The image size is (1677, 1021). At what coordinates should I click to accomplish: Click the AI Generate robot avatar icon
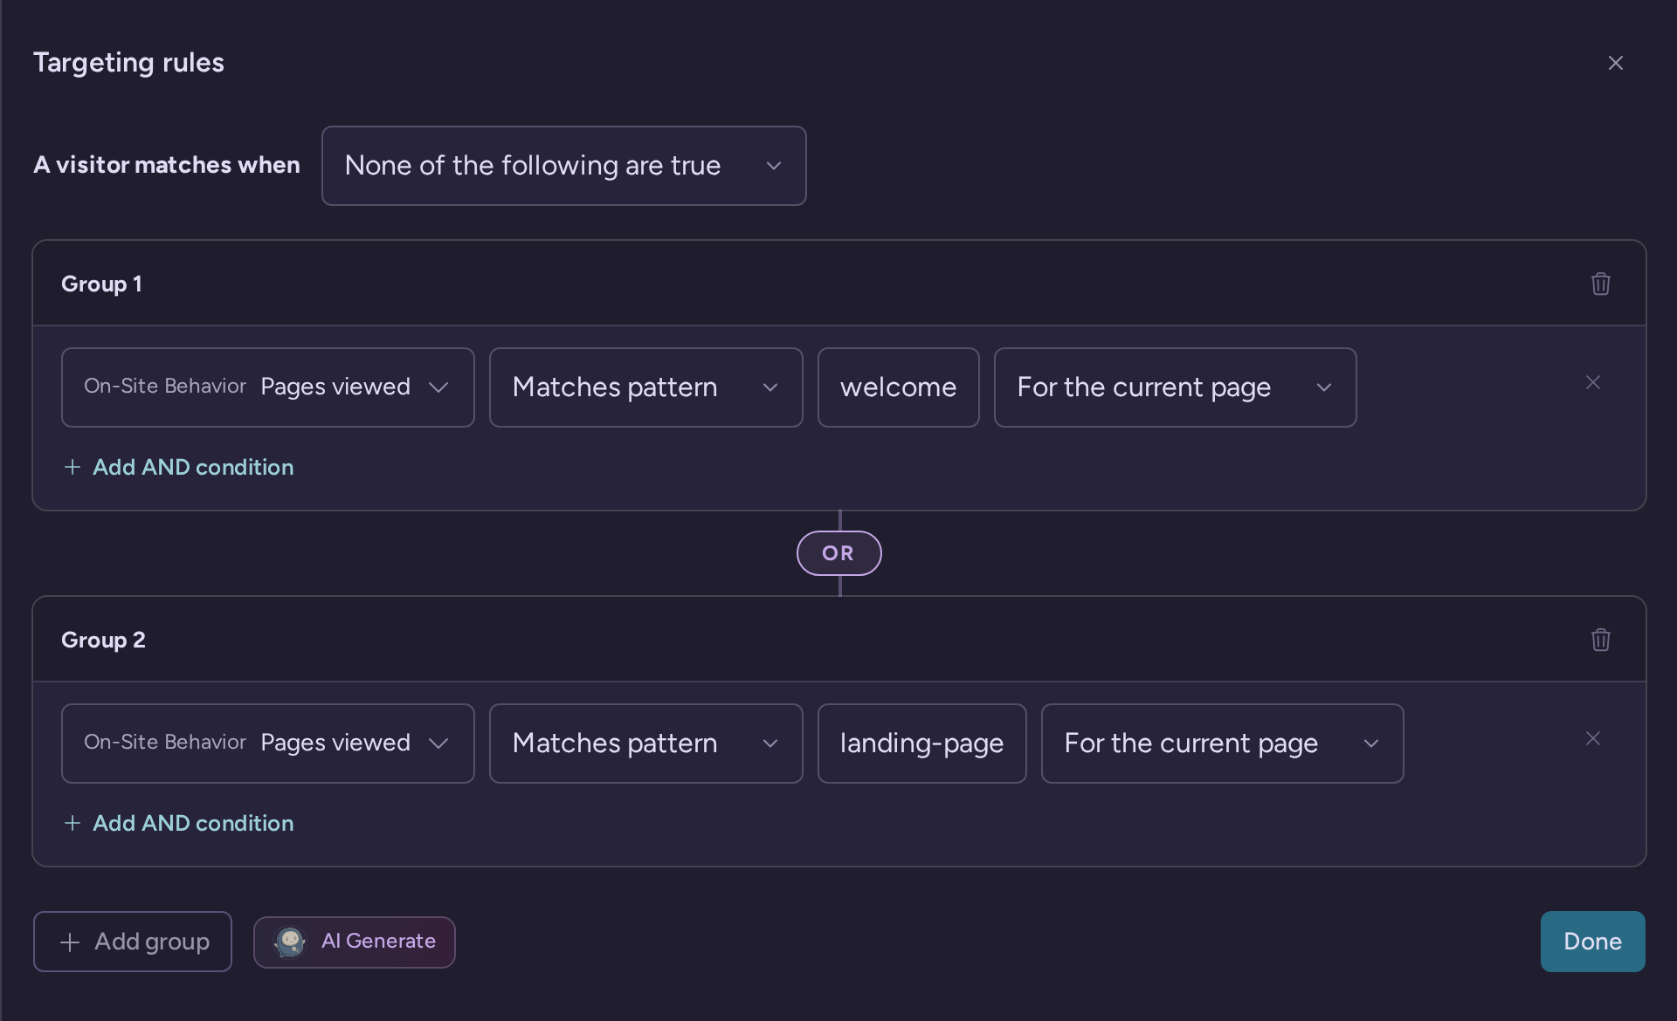coord(290,942)
